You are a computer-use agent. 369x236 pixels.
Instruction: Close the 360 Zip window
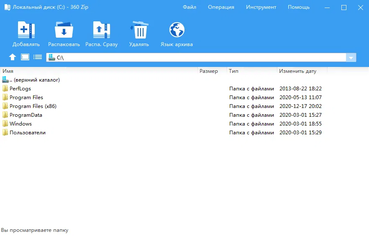[x=361, y=8]
